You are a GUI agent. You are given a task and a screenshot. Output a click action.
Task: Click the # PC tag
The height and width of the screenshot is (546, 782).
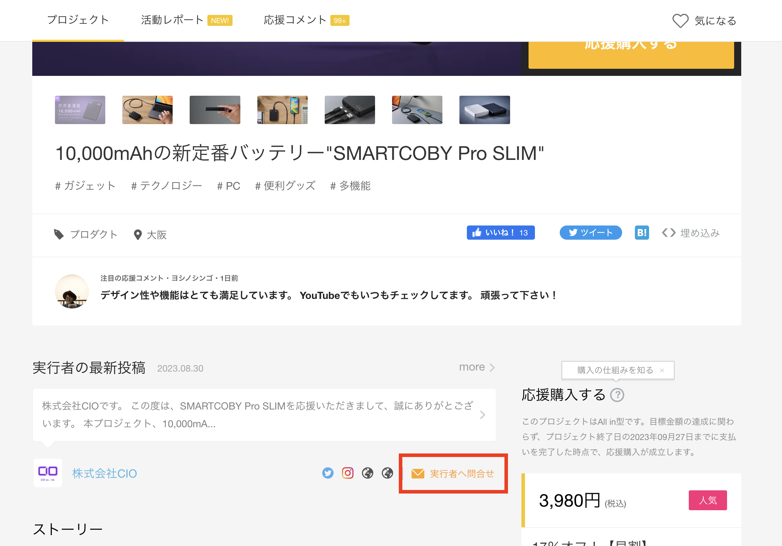click(x=229, y=186)
